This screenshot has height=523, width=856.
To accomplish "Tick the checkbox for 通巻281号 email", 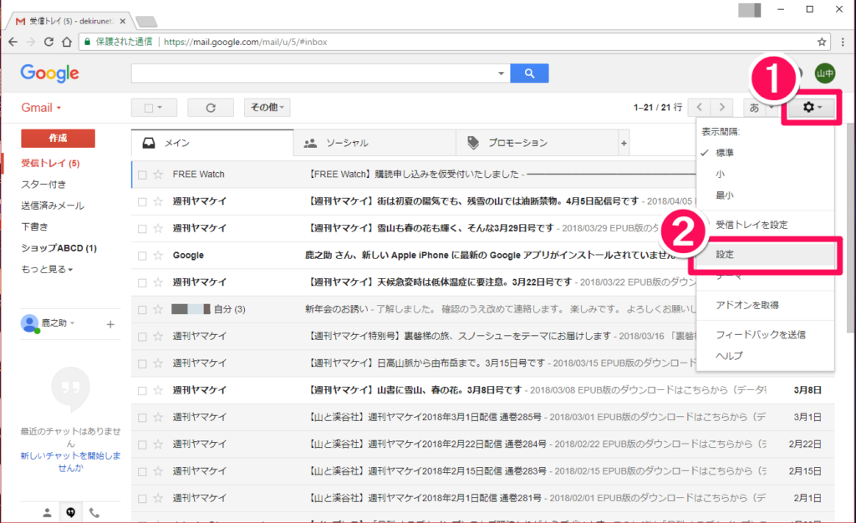I will [x=142, y=499].
